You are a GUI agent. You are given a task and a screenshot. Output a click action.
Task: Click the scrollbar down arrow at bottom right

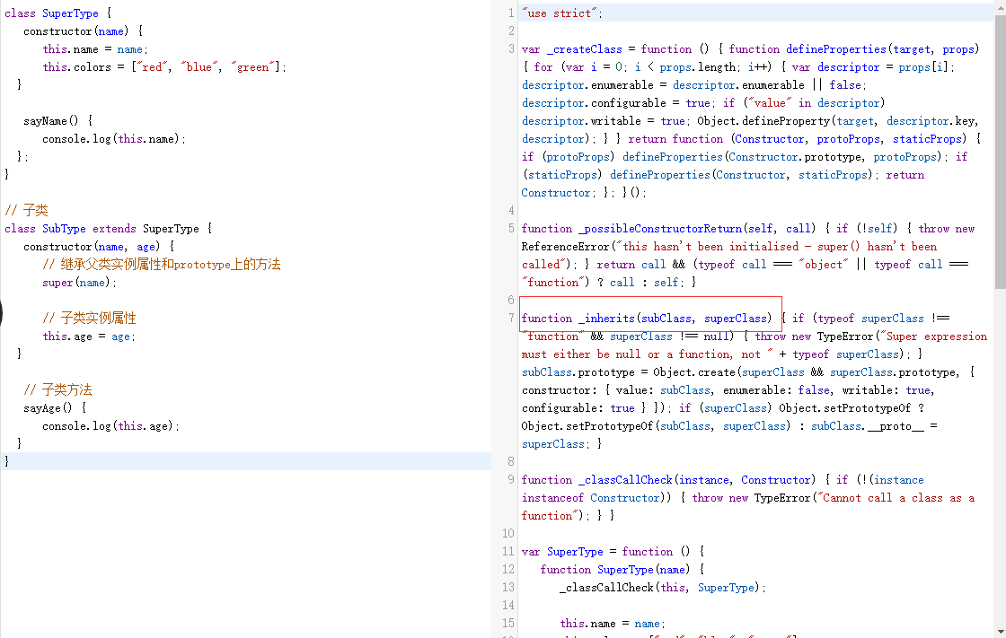pos(1000,632)
